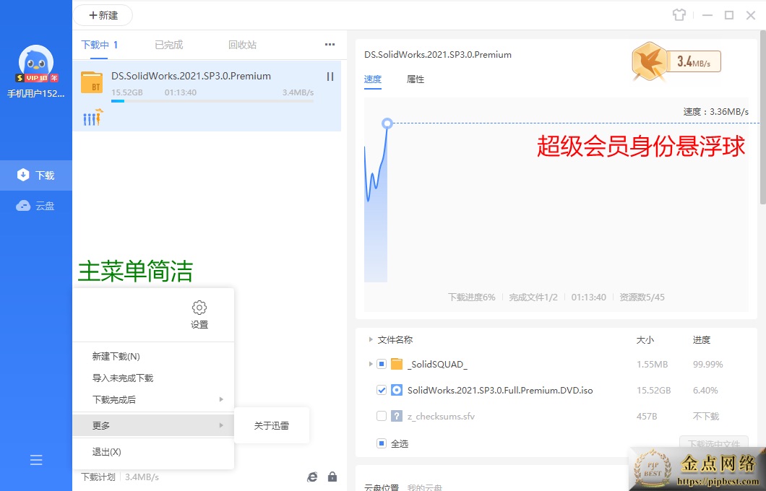Click 3.4MB/s speed in the status bar
766x491 pixels.
[142, 477]
